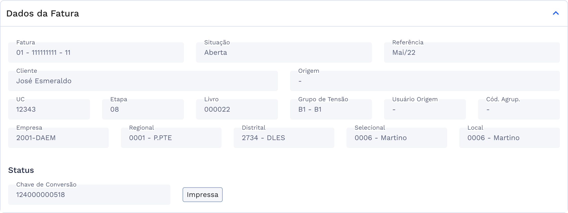Select the Grupo de Tensão field B1-B1
568x213 pixels.
[331, 109]
